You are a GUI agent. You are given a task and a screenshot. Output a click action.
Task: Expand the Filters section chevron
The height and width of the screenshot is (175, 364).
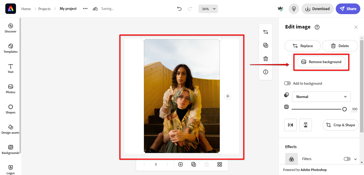tap(355, 158)
